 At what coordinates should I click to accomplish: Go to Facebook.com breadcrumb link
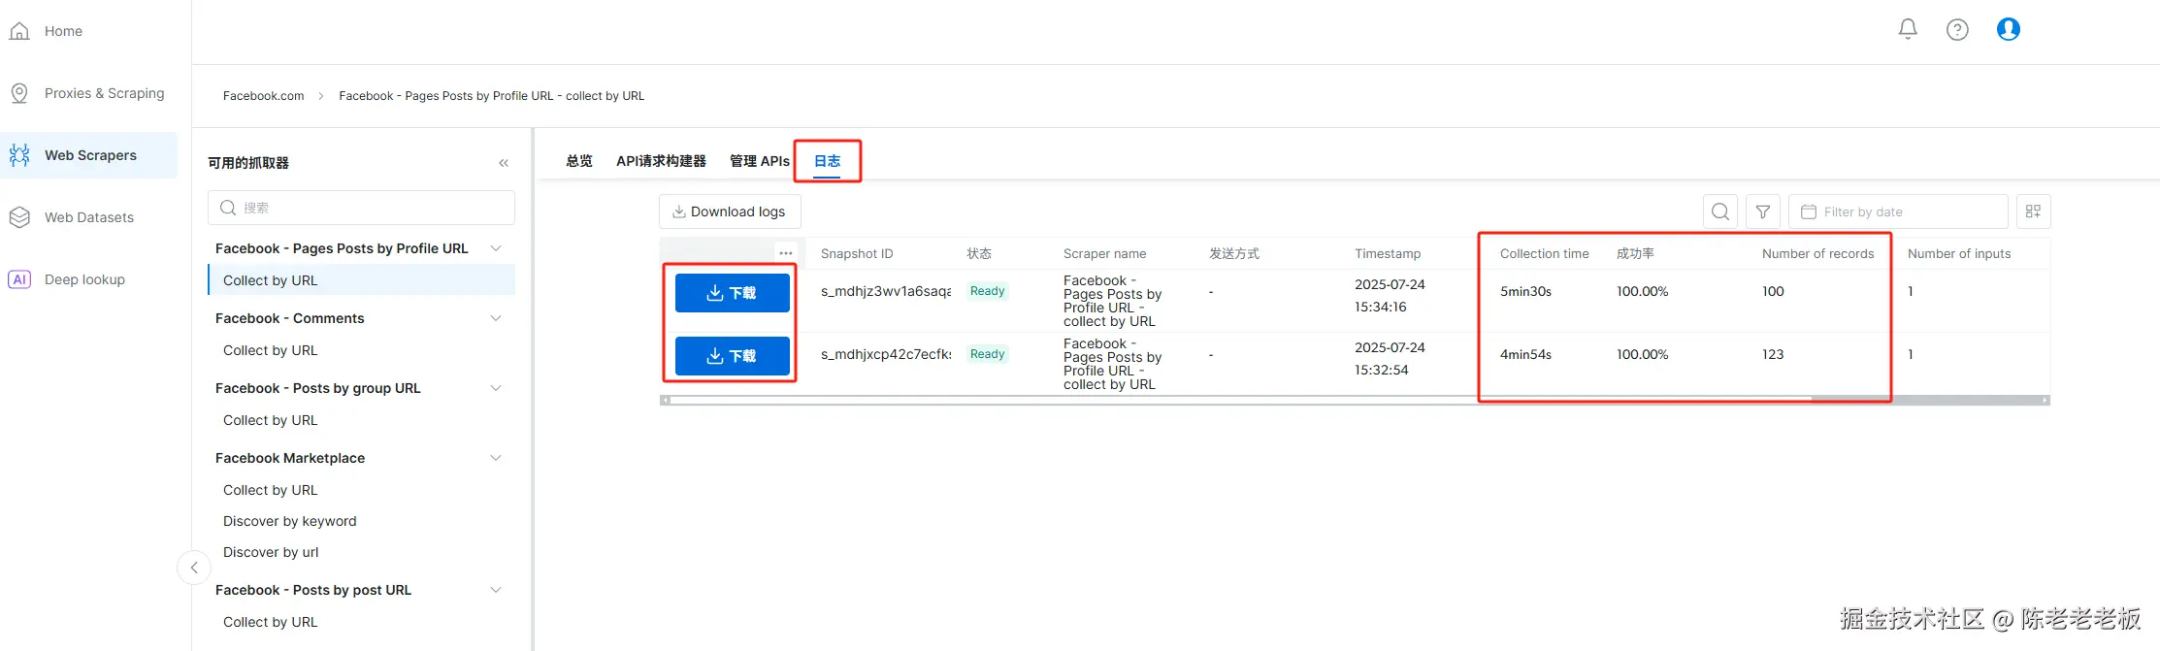pos(263,96)
